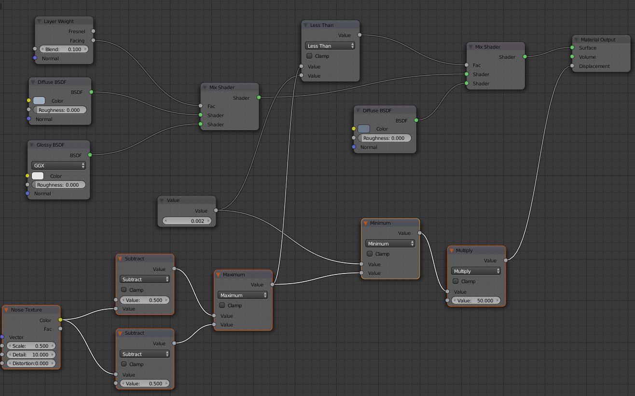This screenshot has width=635, height=396.
Task: Collapse the upper Subtract node
Action: (x=121, y=259)
